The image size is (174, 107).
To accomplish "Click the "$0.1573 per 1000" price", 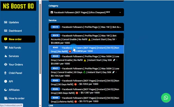I will 89,101.
